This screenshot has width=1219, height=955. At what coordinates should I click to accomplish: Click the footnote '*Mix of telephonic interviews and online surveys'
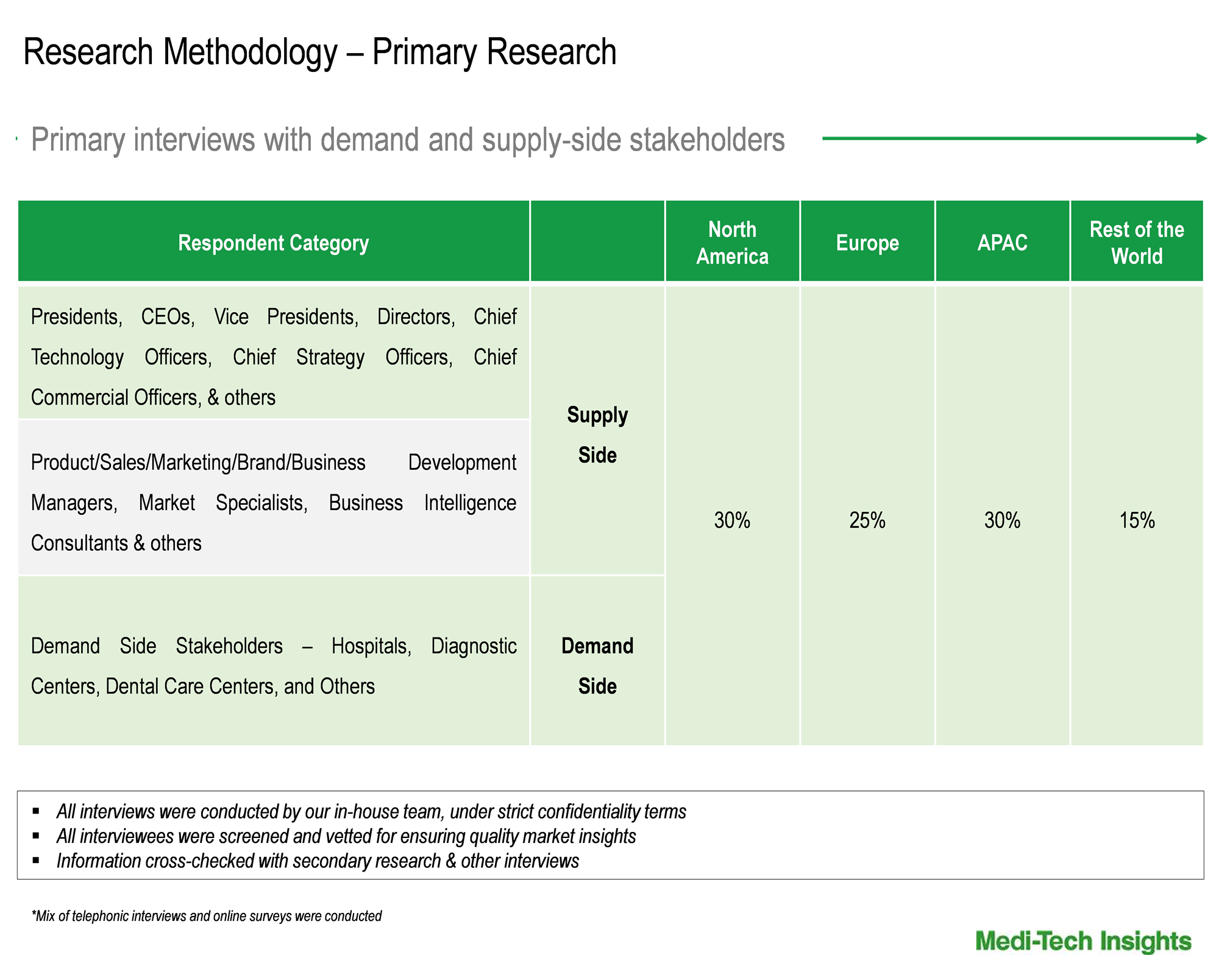click(207, 916)
